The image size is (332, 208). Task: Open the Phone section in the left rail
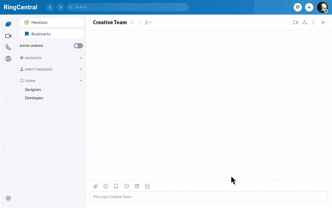[x=8, y=47]
